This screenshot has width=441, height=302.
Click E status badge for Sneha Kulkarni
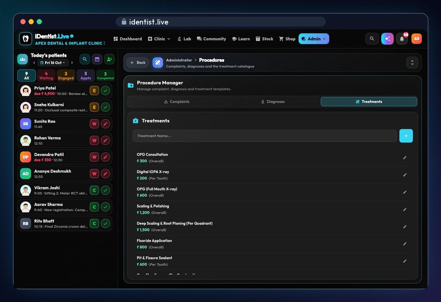(94, 107)
